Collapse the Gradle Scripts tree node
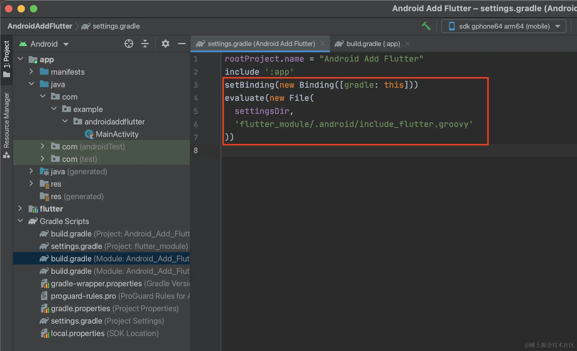 click(x=21, y=221)
